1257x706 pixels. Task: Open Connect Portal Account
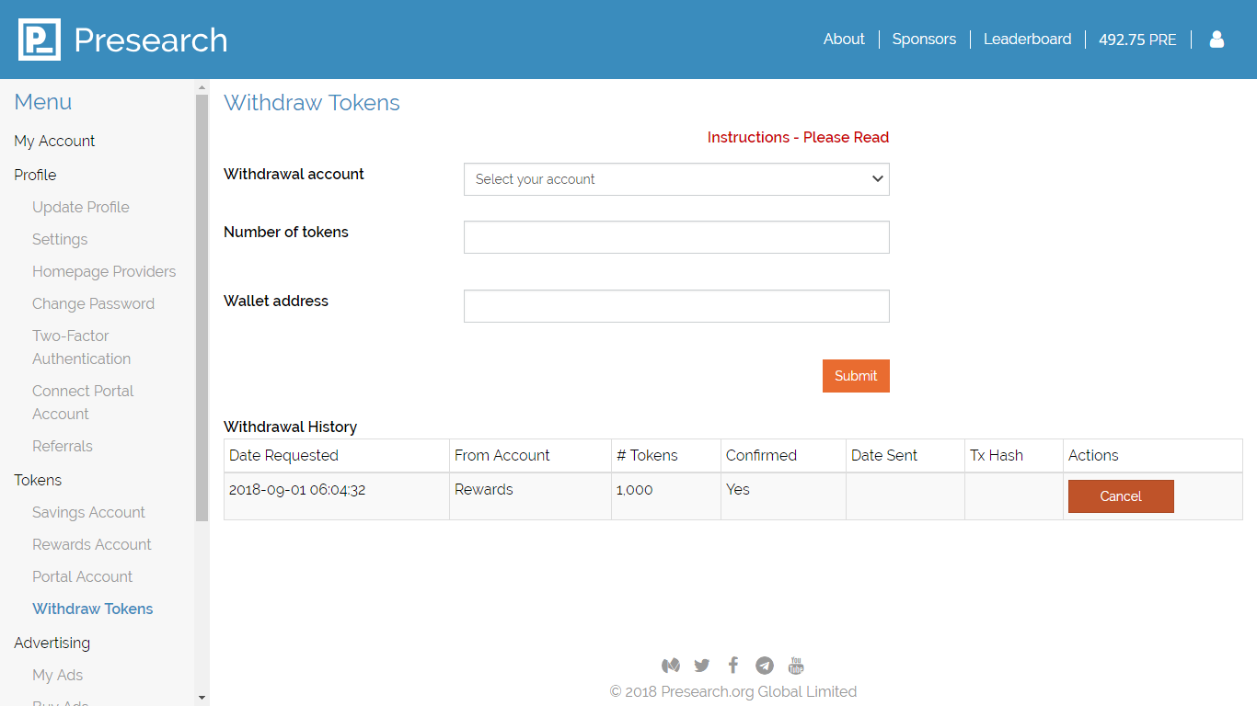tap(83, 403)
